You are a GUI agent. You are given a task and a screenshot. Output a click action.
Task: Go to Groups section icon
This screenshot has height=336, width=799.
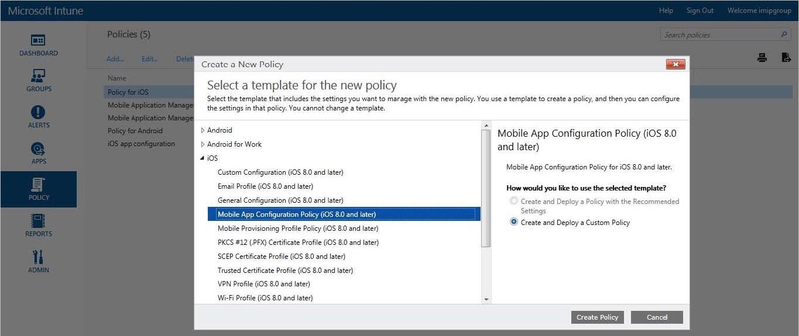(38, 77)
